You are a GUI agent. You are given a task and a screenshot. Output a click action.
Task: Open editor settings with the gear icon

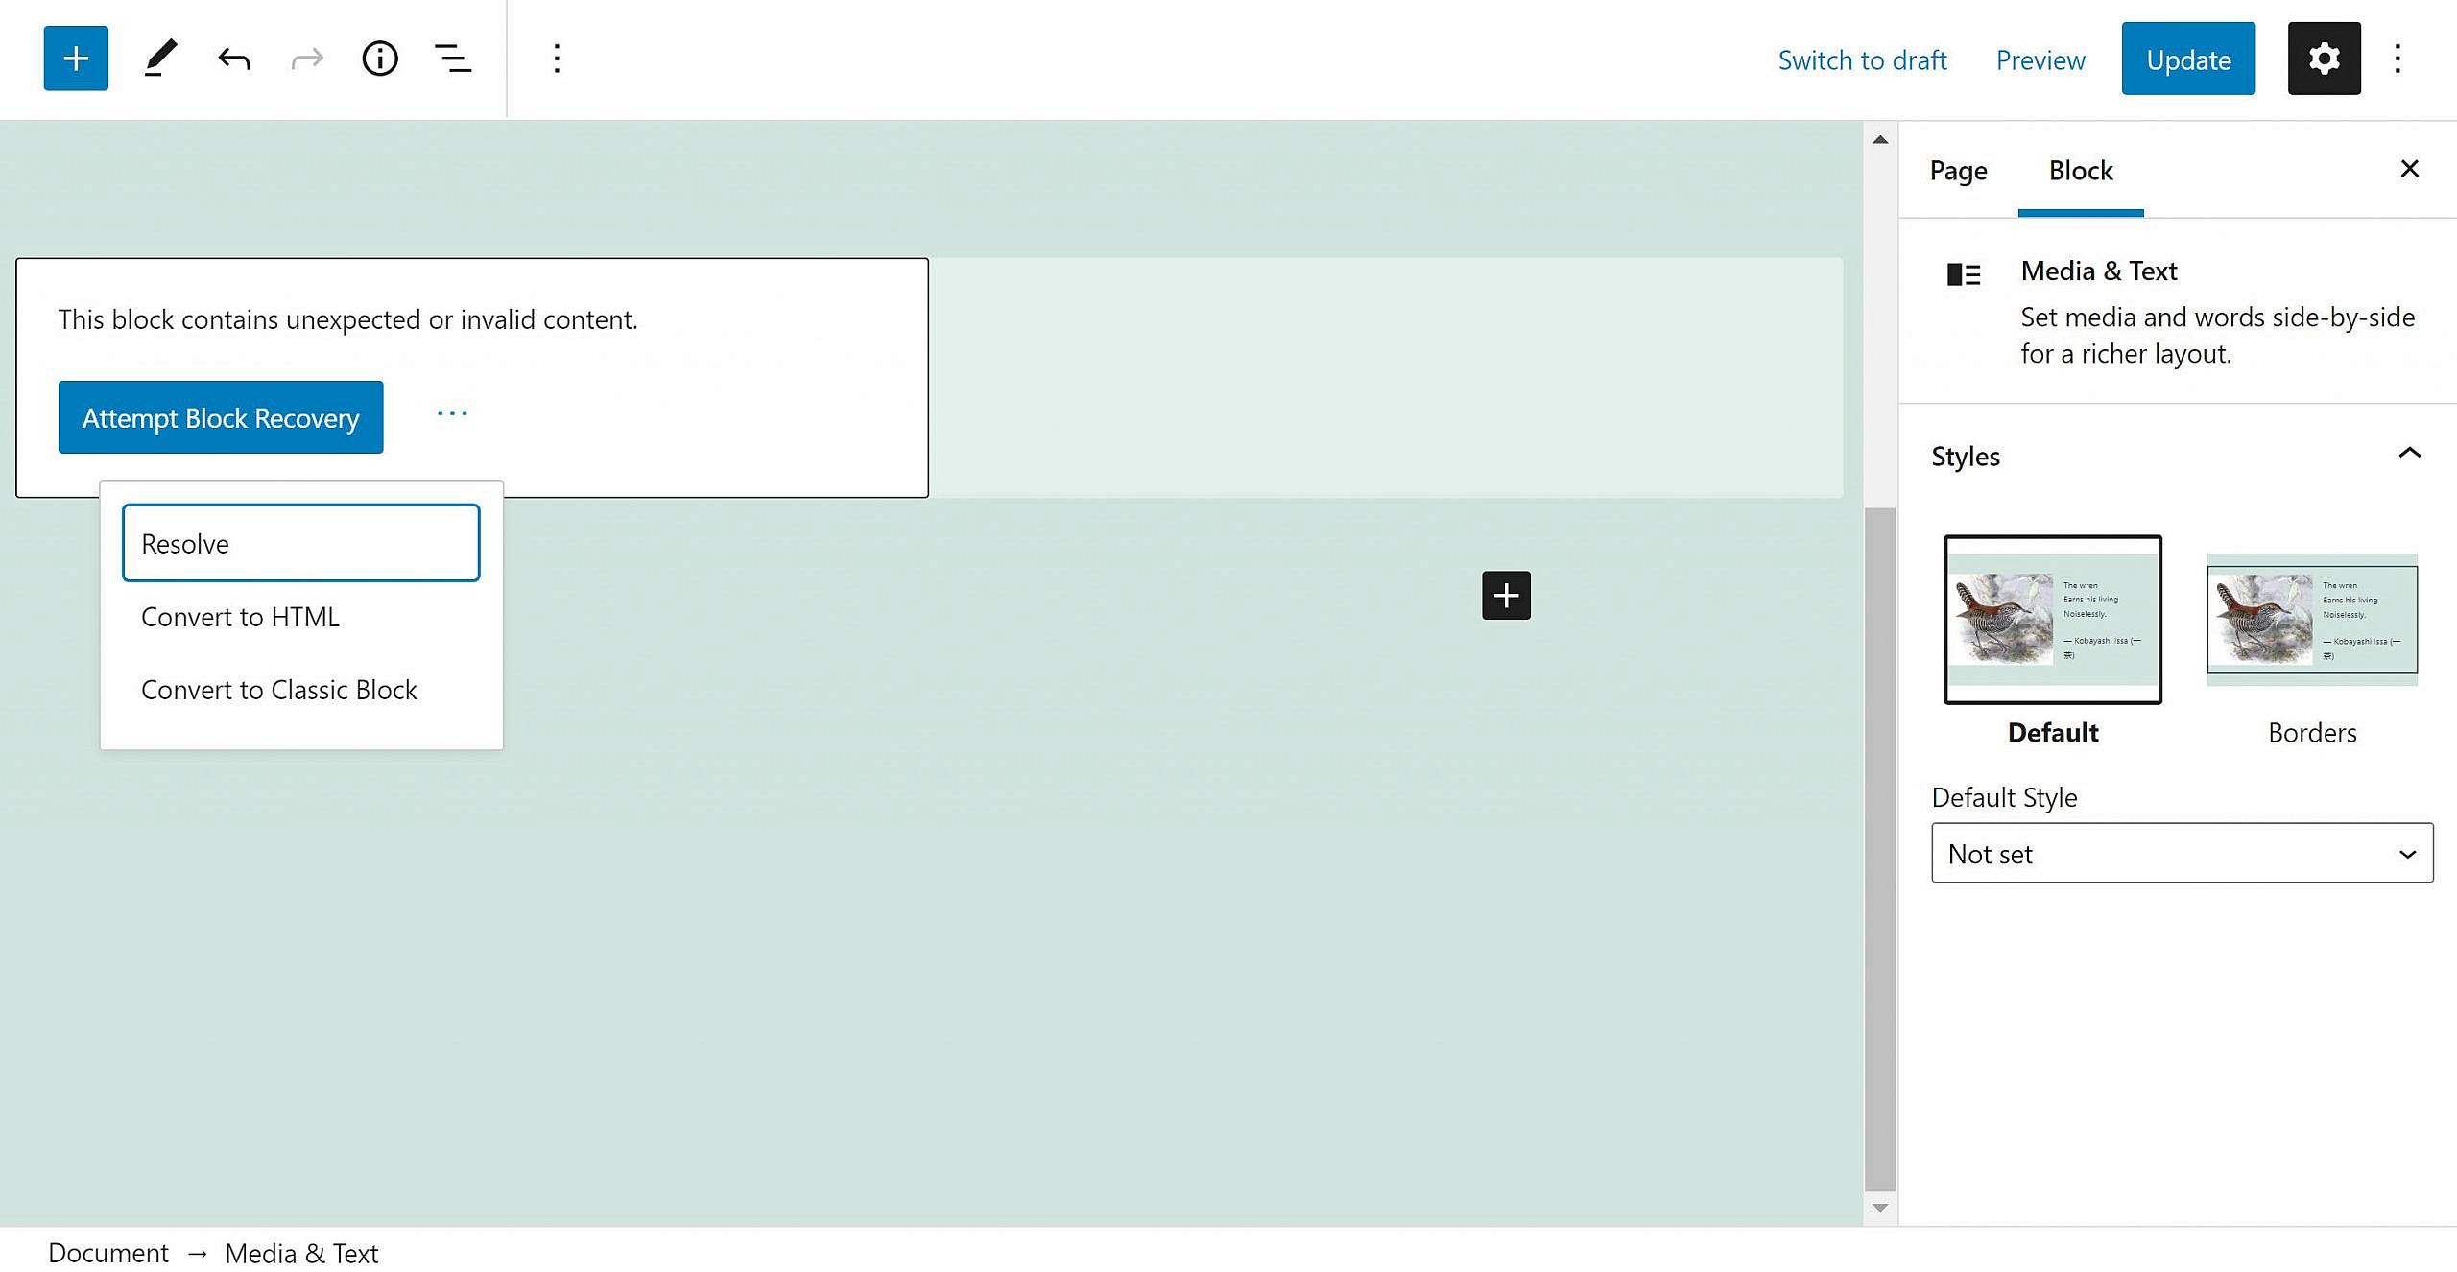point(2325,58)
